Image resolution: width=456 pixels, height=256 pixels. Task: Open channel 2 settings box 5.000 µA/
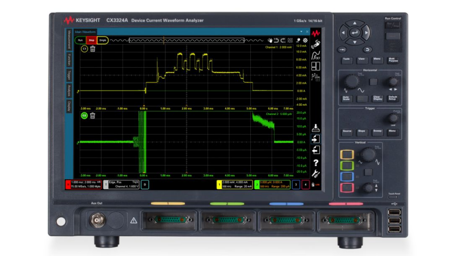[272, 184]
